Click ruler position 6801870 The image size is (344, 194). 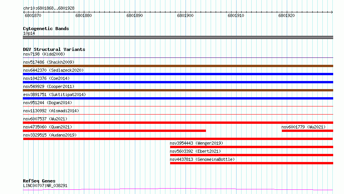33,15
